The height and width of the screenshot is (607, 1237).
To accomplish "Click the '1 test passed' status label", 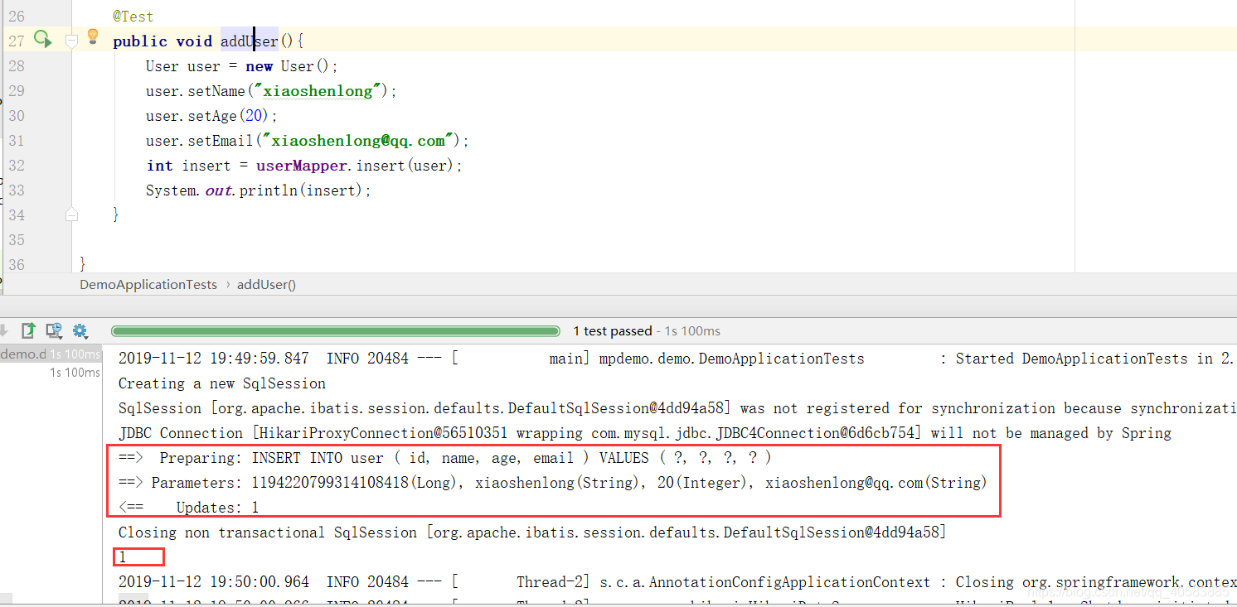I will point(613,330).
